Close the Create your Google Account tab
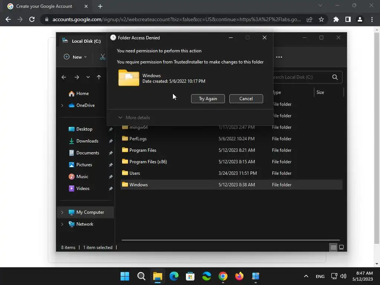380x285 pixels. point(86,6)
